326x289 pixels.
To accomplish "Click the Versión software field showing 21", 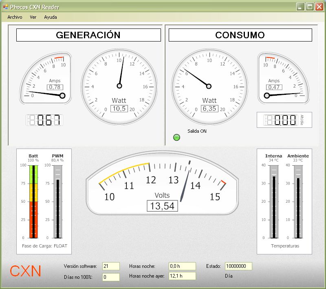I will [x=111, y=266].
